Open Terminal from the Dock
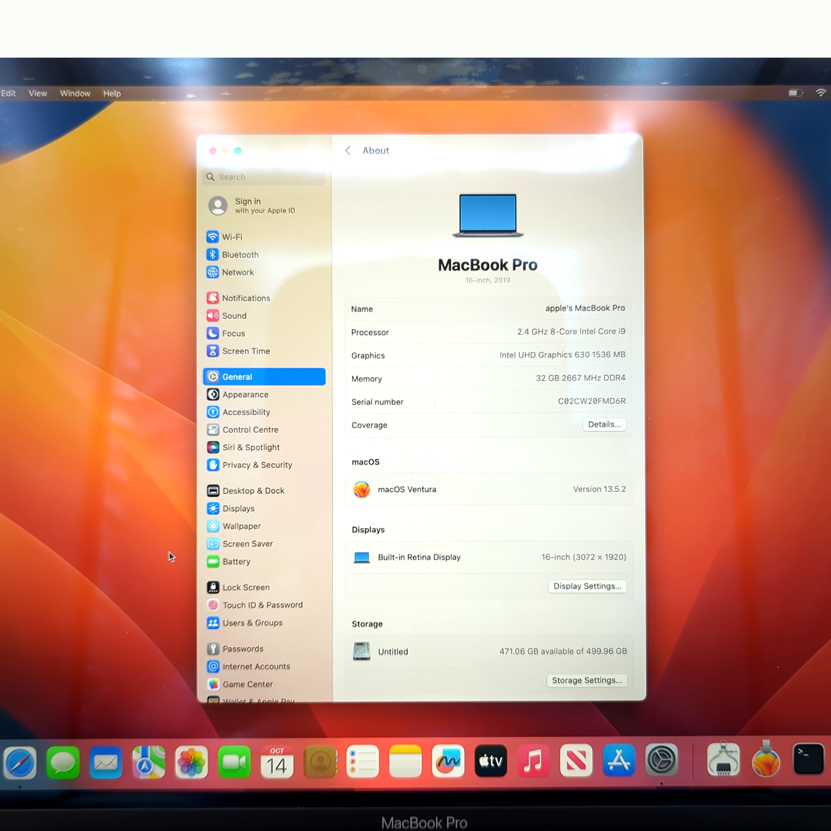Viewport: 831px width, 831px height. (809, 759)
